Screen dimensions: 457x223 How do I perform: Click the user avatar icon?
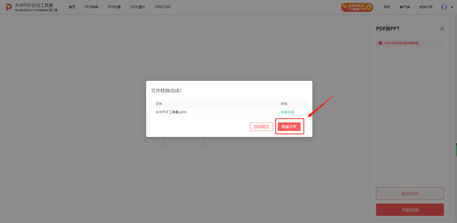444,7
